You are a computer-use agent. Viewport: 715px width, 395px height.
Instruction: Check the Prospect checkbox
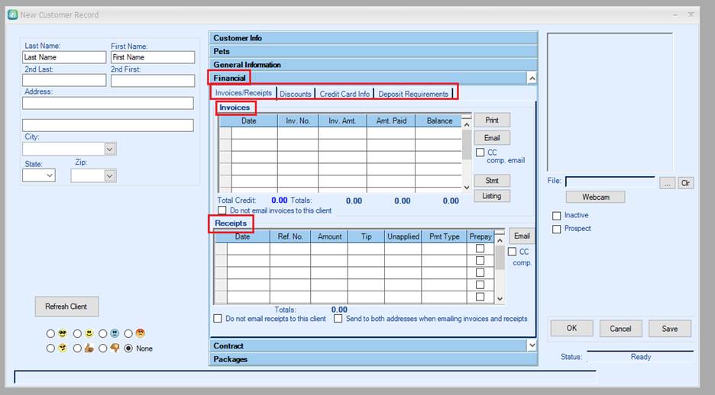557,229
